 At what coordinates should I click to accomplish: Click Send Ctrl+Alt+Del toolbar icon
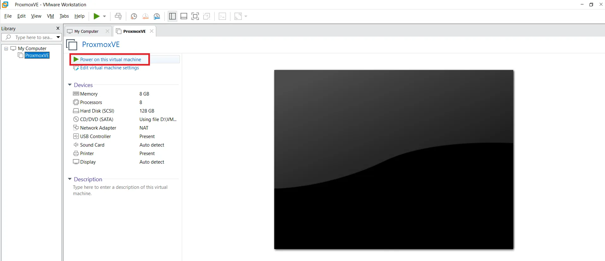coord(118,16)
